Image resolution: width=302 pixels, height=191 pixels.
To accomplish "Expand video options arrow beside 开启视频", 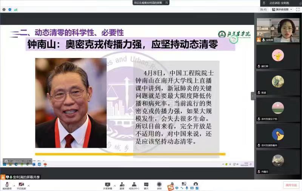I will coord(28,186).
